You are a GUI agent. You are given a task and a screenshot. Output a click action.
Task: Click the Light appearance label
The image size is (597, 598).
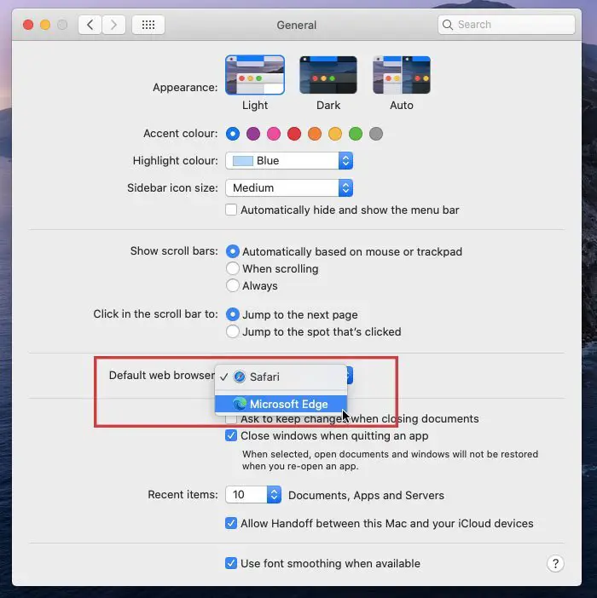point(255,106)
